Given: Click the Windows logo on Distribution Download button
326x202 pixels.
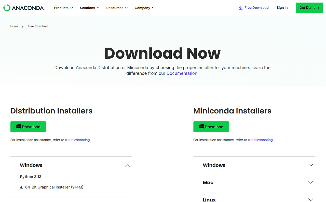Looking at the screenshot, I should [19, 126].
